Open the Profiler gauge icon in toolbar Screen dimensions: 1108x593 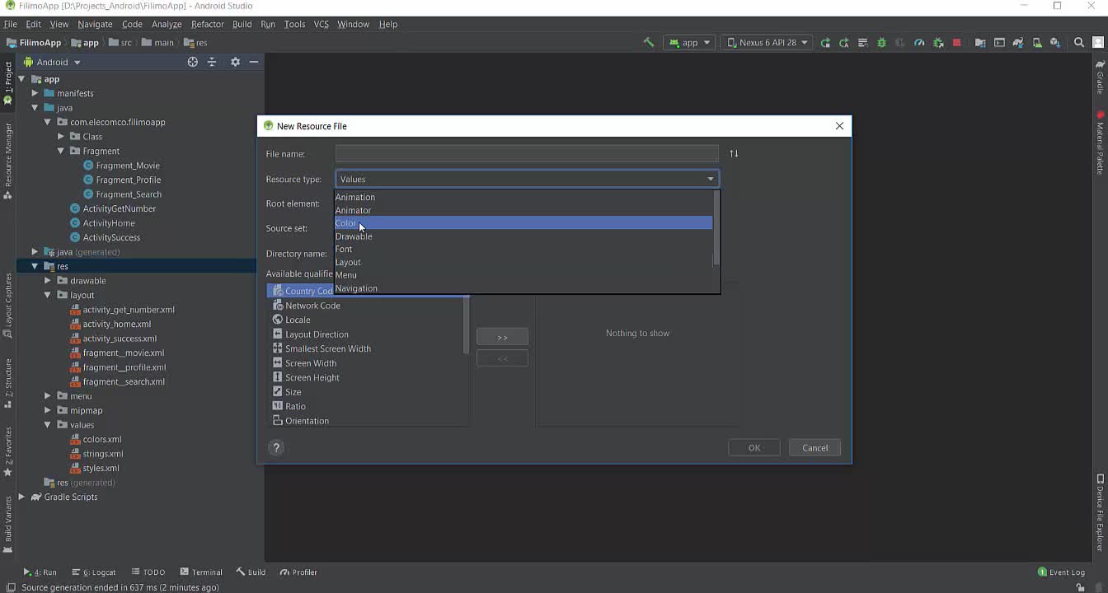tap(919, 43)
